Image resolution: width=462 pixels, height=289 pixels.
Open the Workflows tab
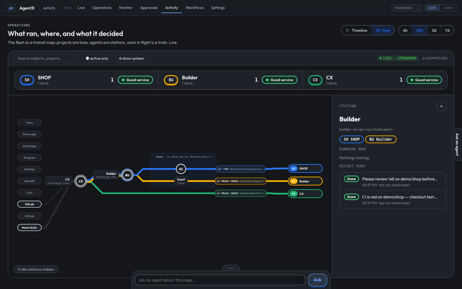[195, 8]
